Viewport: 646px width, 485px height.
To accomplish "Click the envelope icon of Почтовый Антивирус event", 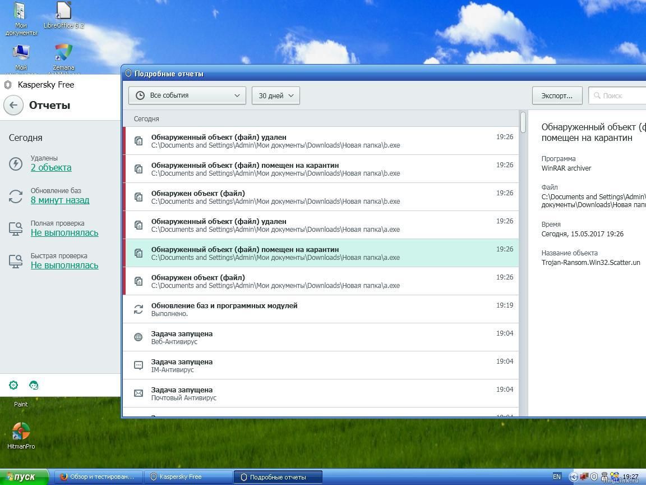I will pos(139,394).
